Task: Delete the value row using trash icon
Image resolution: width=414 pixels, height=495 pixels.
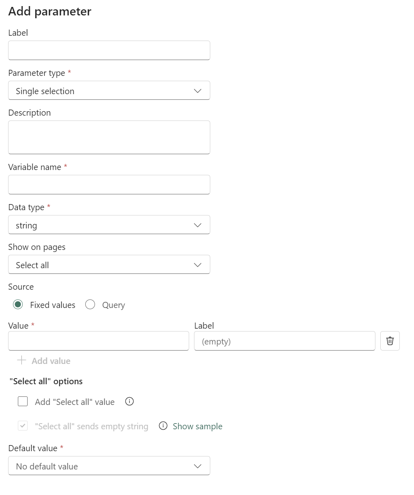Action: [390, 341]
